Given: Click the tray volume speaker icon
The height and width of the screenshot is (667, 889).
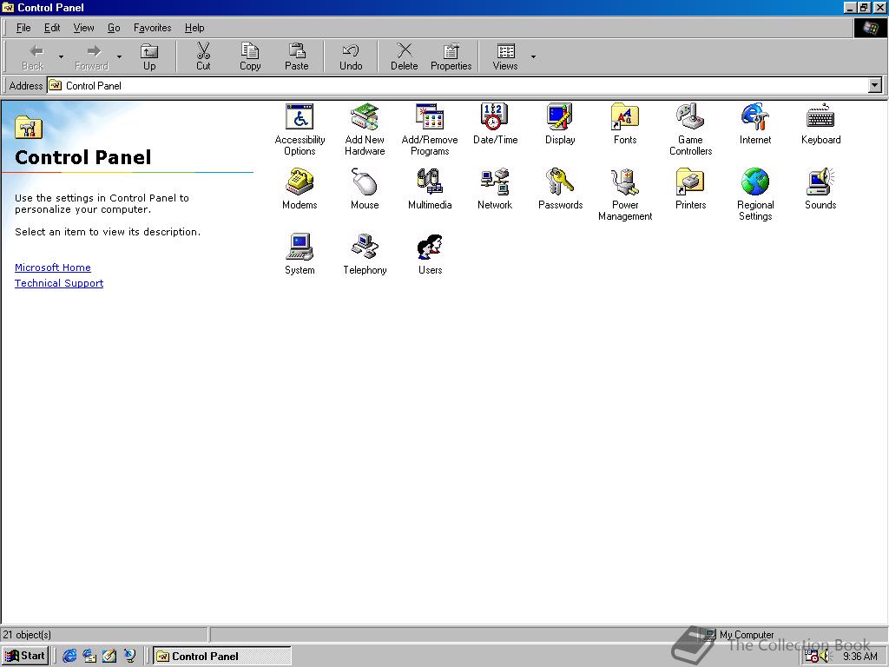Looking at the screenshot, I should pyautogui.click(x=825, y=657).
